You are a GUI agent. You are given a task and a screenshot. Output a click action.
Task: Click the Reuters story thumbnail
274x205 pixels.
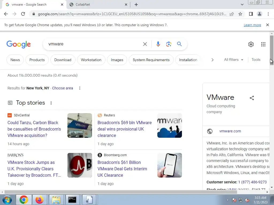point(169,125)
